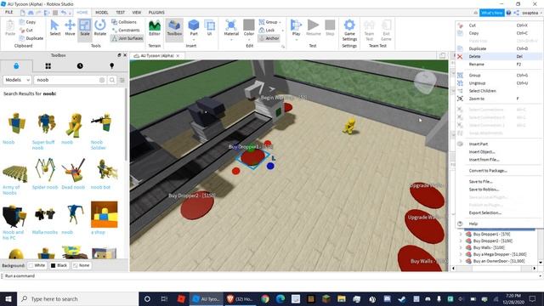Select the Army of Noobs model
This screenshot has height=306, width=544.
coord(14,176)
